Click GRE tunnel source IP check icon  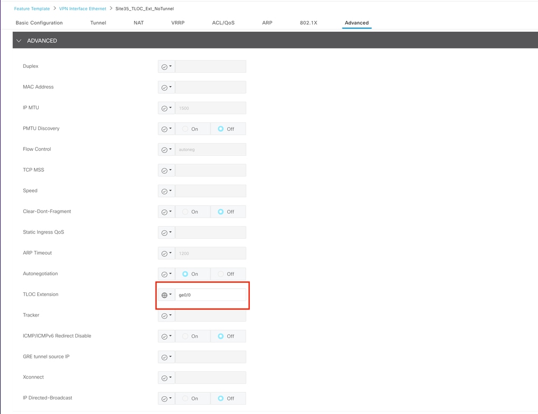tap(164, 357)
